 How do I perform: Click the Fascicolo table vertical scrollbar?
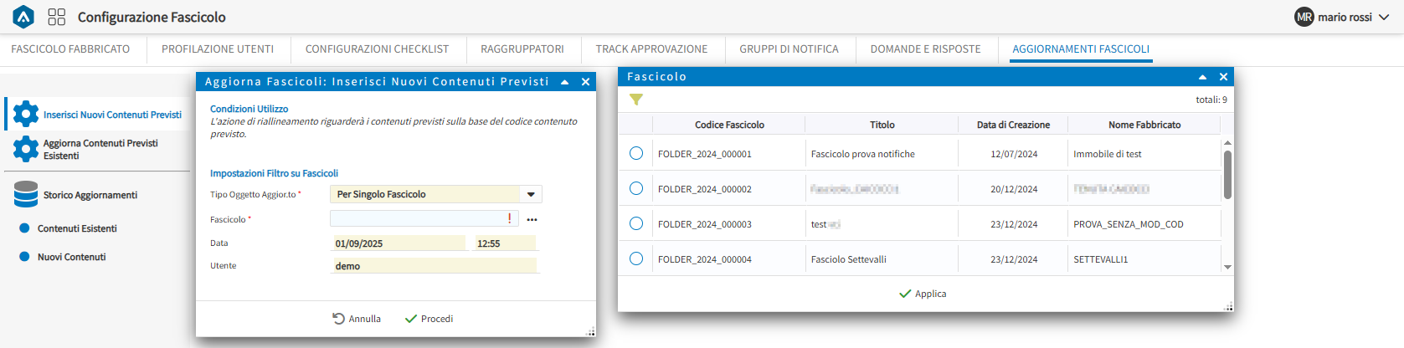pyautogui.click(x=1227, y=174)
